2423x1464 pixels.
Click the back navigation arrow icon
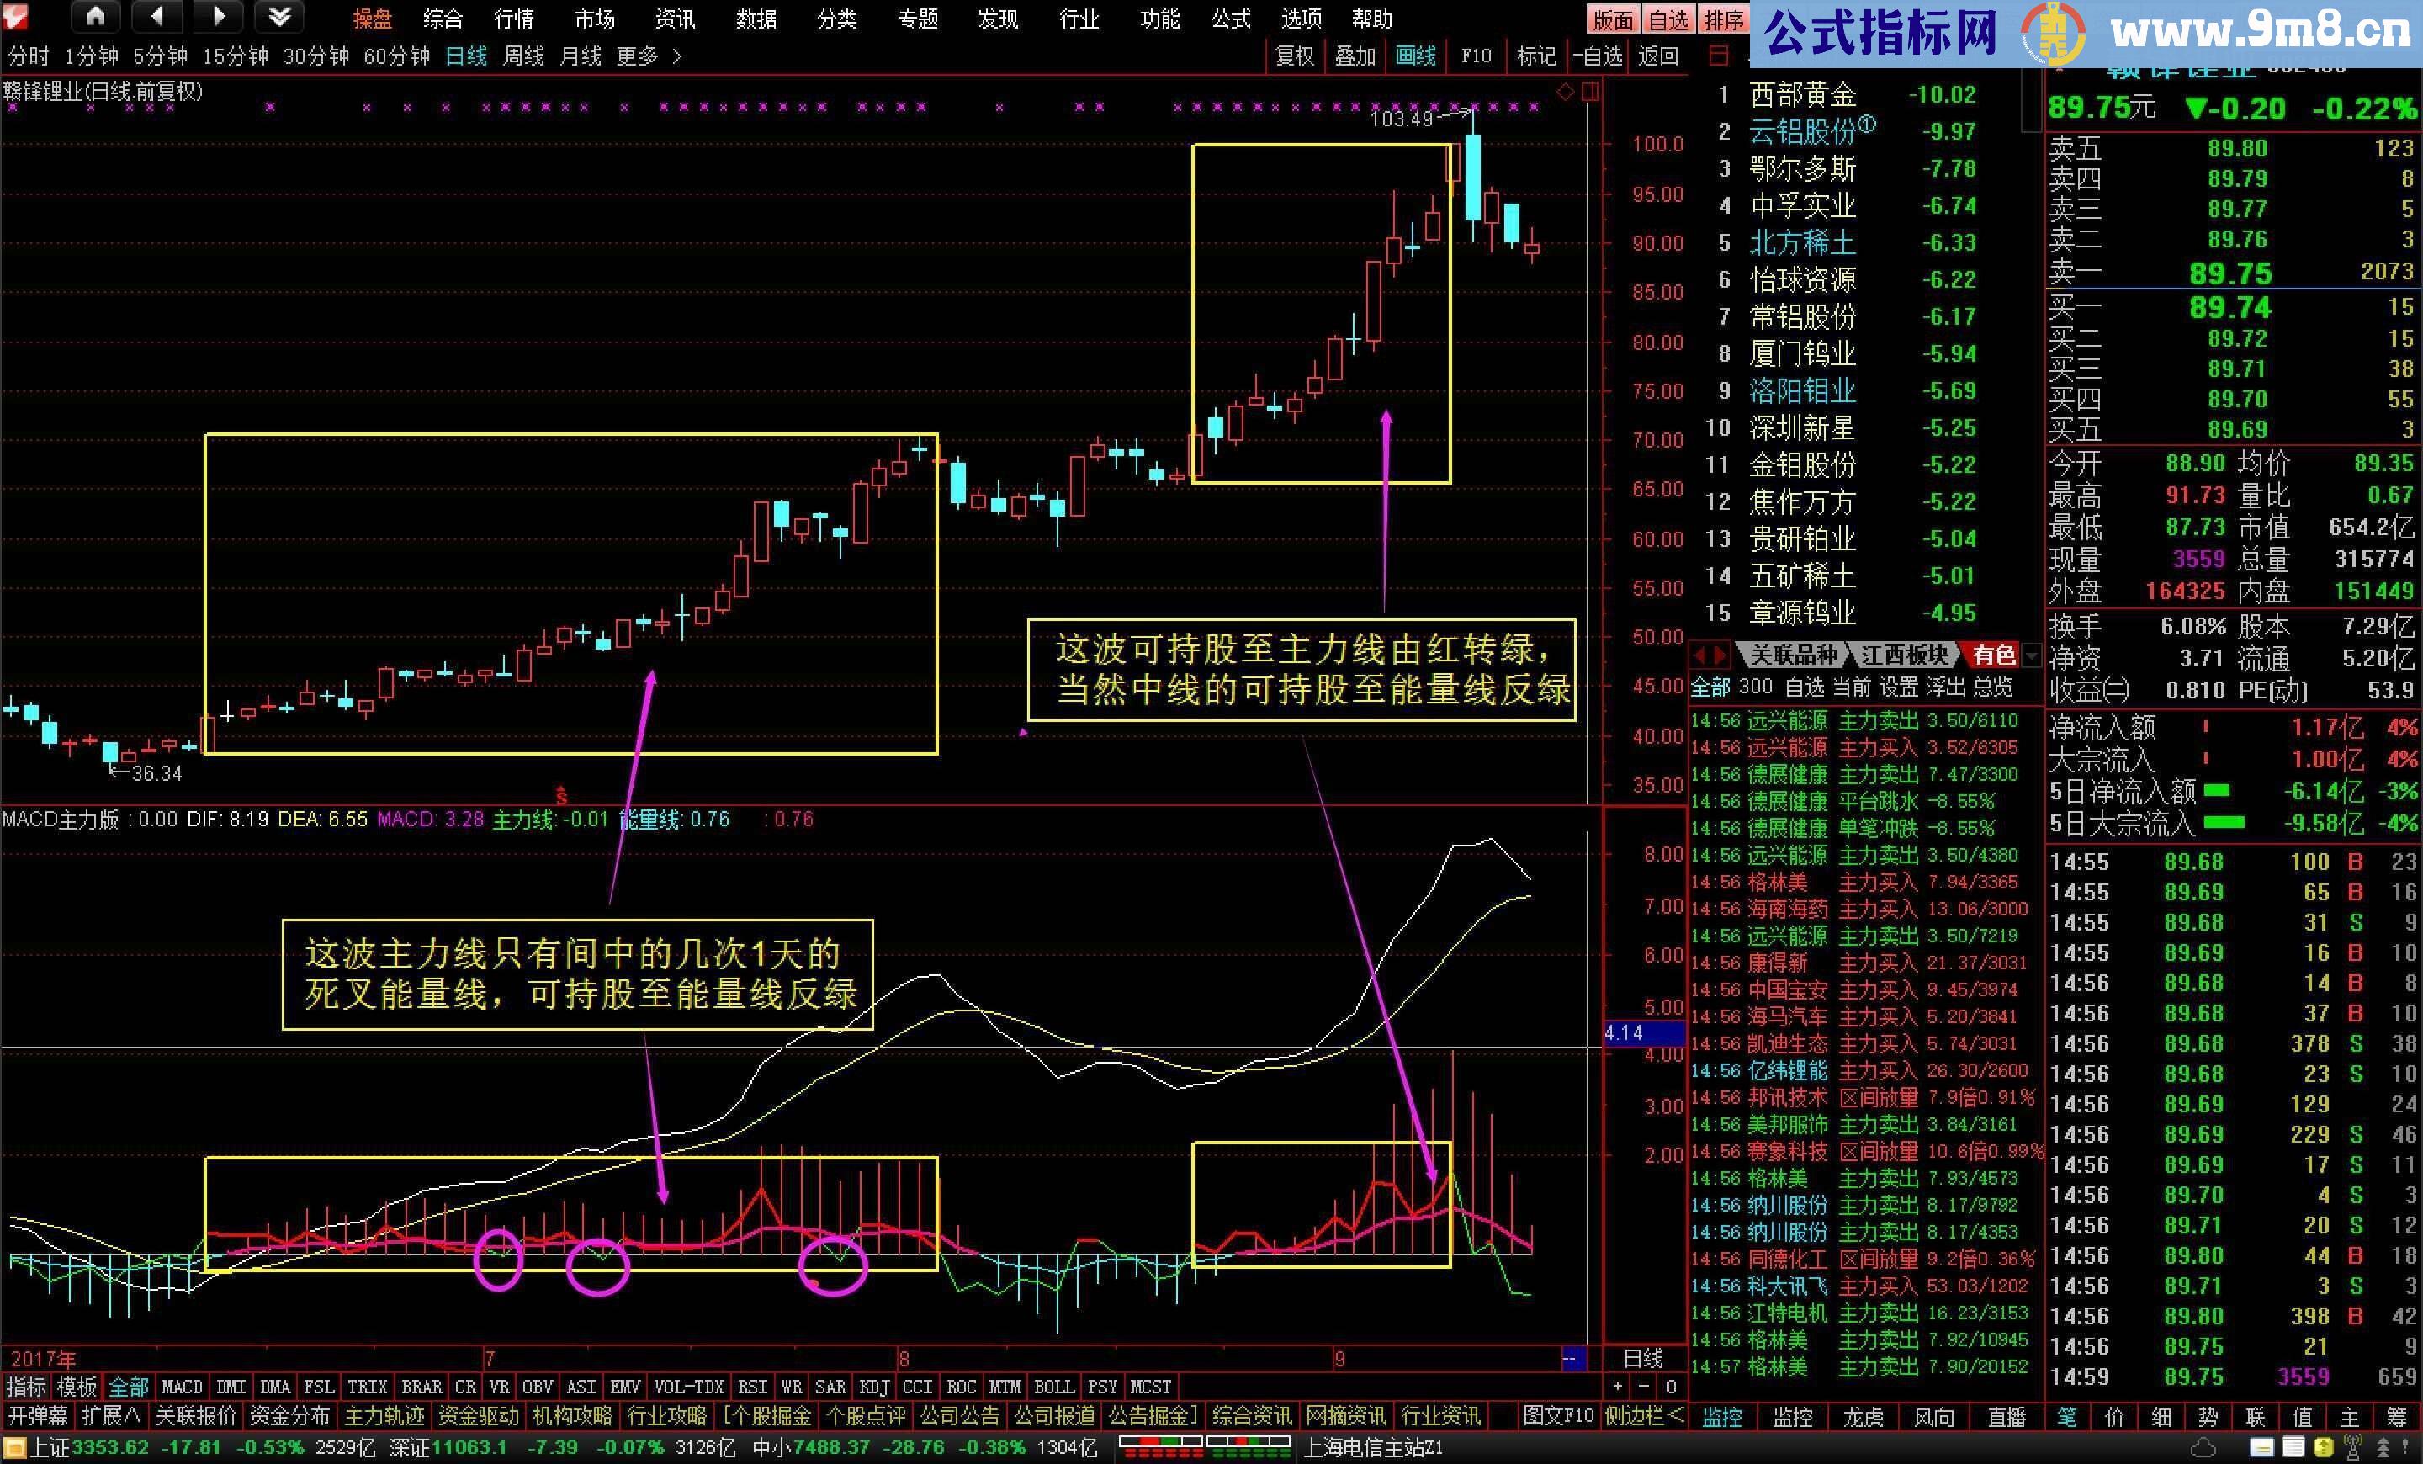coord(156,17)
